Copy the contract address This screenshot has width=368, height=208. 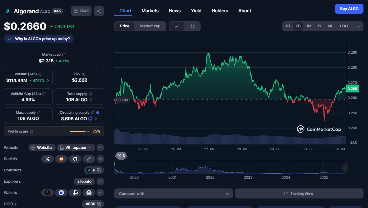pyautogui.click(x=99, y=170)
